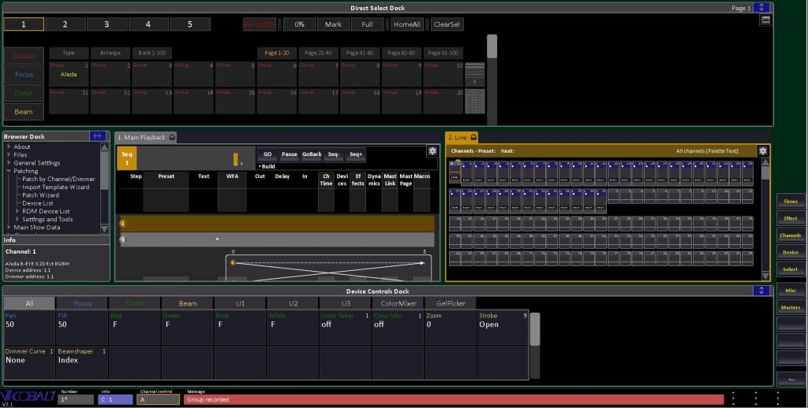
Task: Open the Live tab settings gear
Action: [x=762, y=150]
